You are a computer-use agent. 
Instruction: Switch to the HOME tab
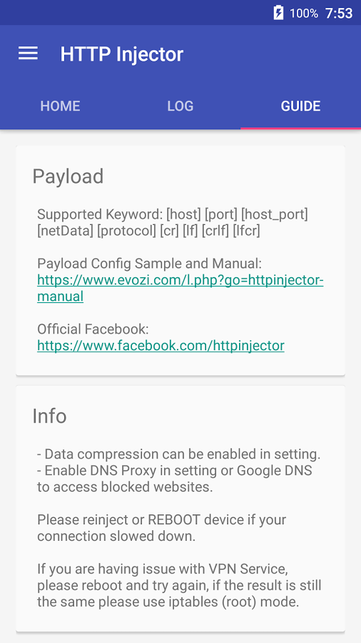point(60,106)
